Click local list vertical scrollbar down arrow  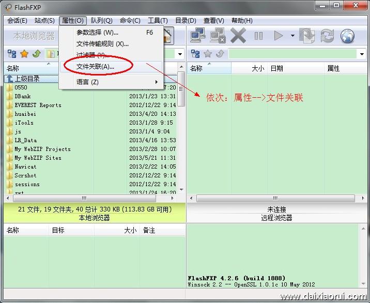tap(181, 189)
